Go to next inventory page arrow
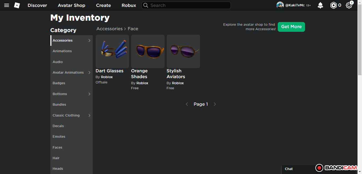Viewport: 362px width, 174px height. (215, 104)
